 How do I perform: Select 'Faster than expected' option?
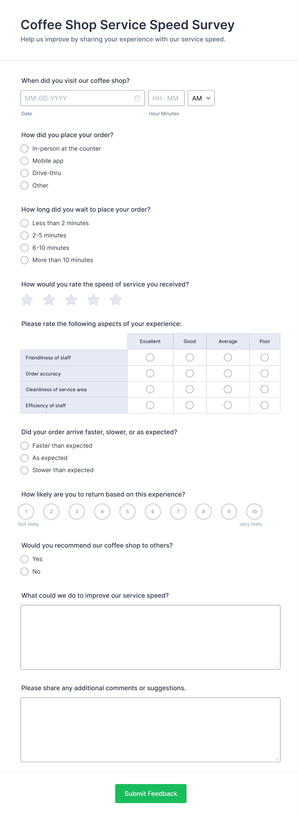coord(25,446)
